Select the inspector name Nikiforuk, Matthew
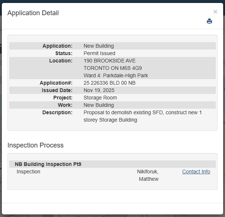 [x=148, y=175]
